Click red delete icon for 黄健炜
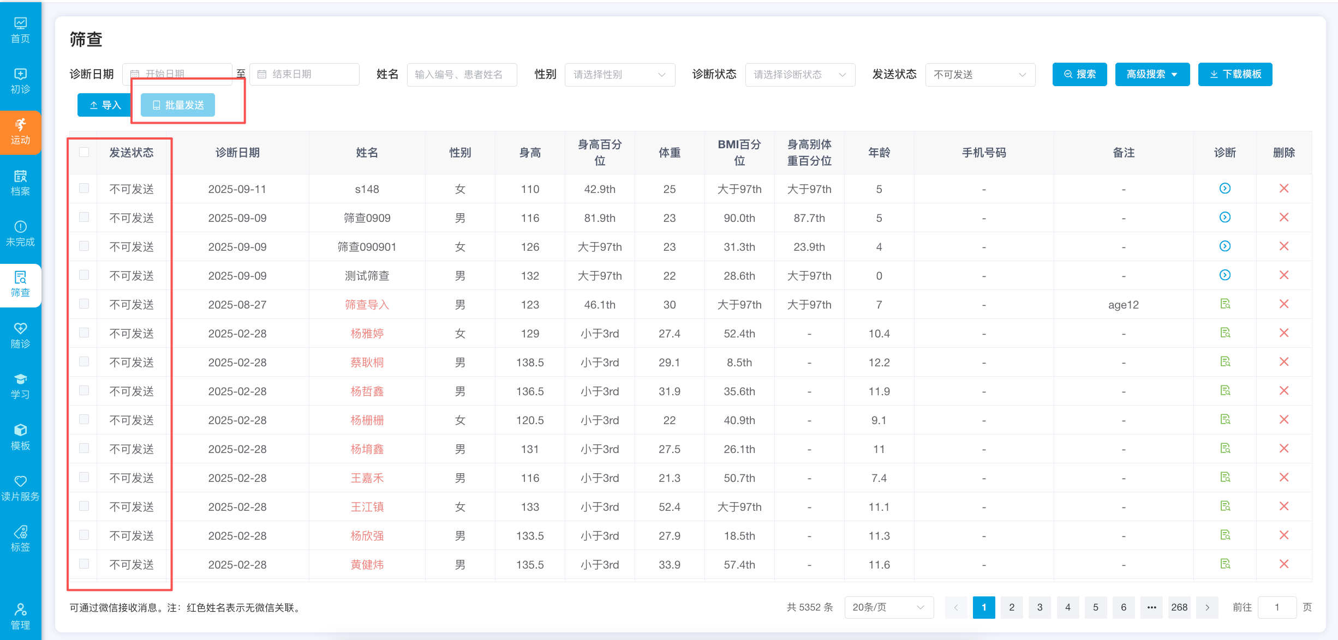1338x640 pixels. [x=1283, y=564]
